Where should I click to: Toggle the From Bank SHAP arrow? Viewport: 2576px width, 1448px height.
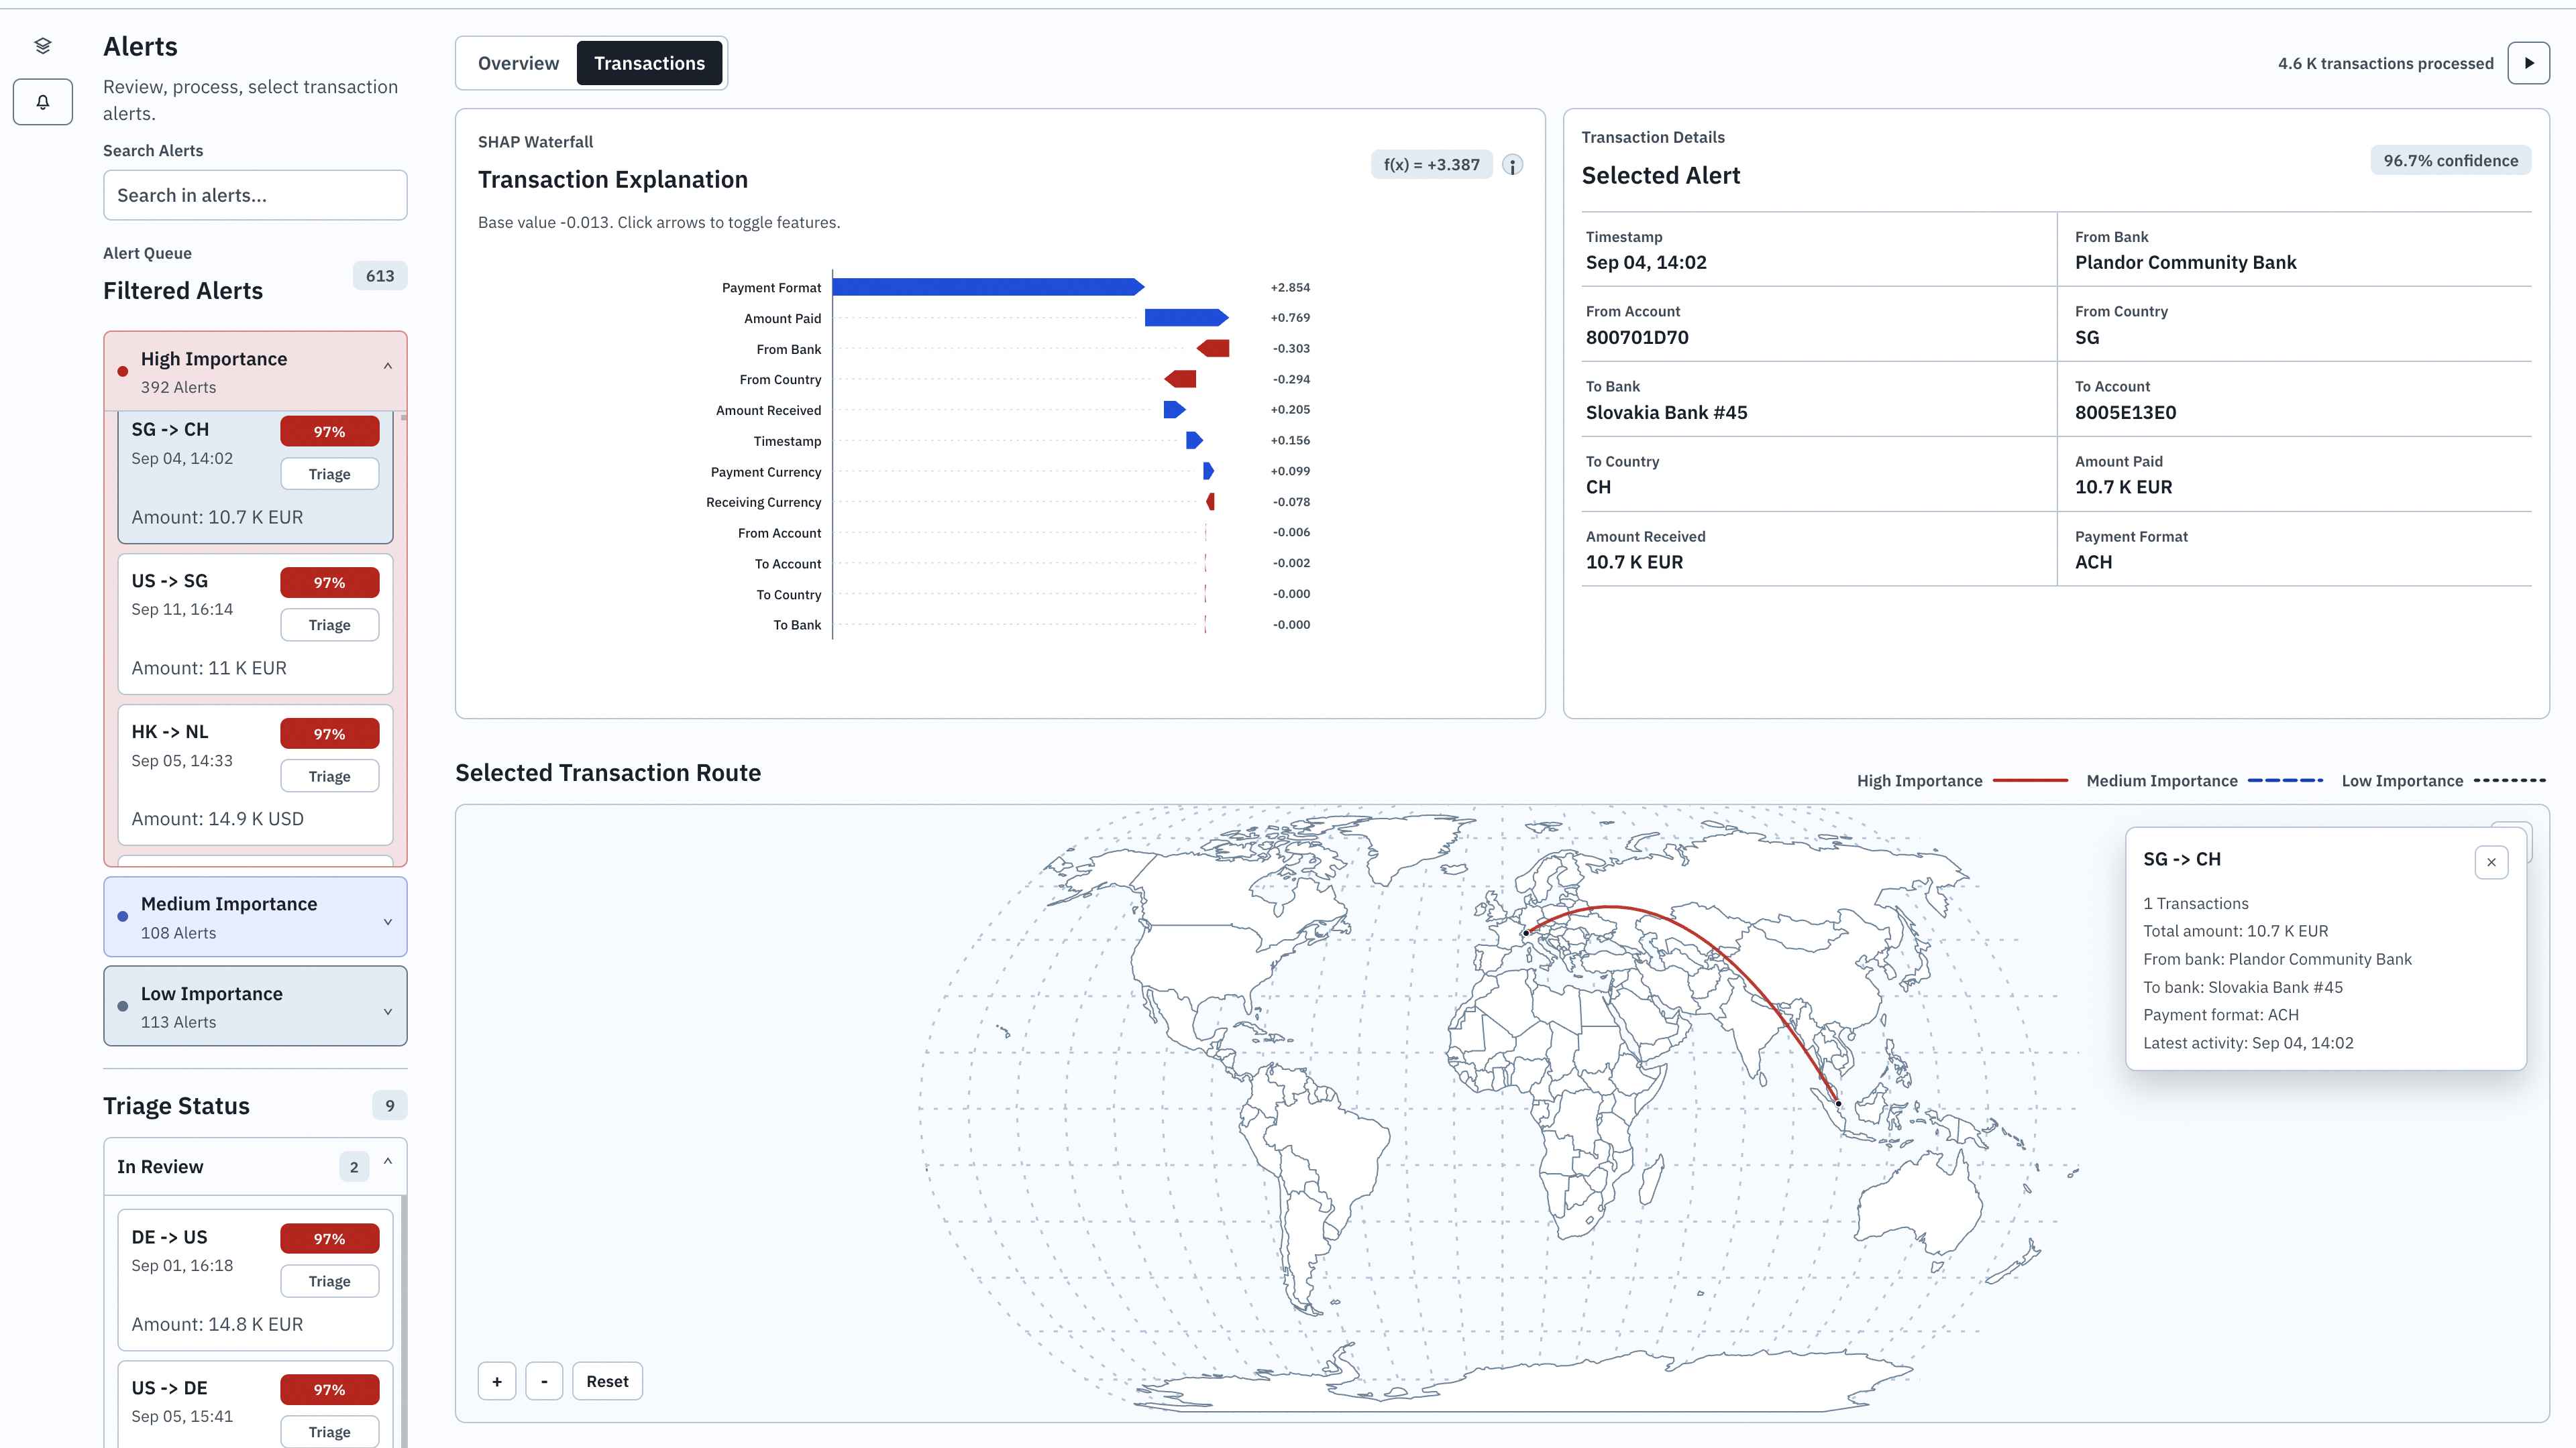(x=1213, y=349)
